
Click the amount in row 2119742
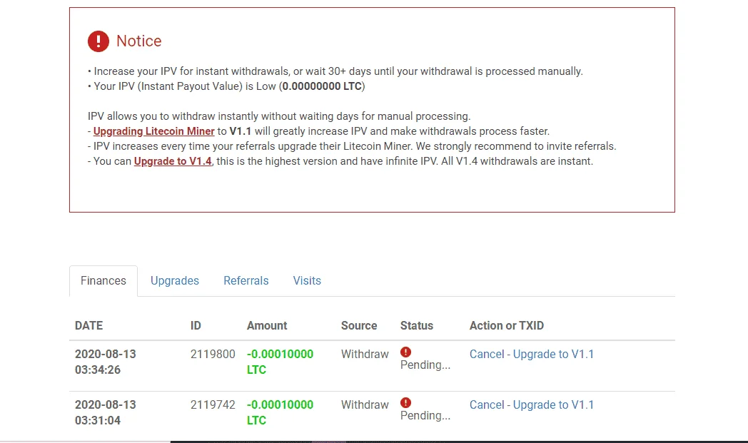(x=280, y=412)
